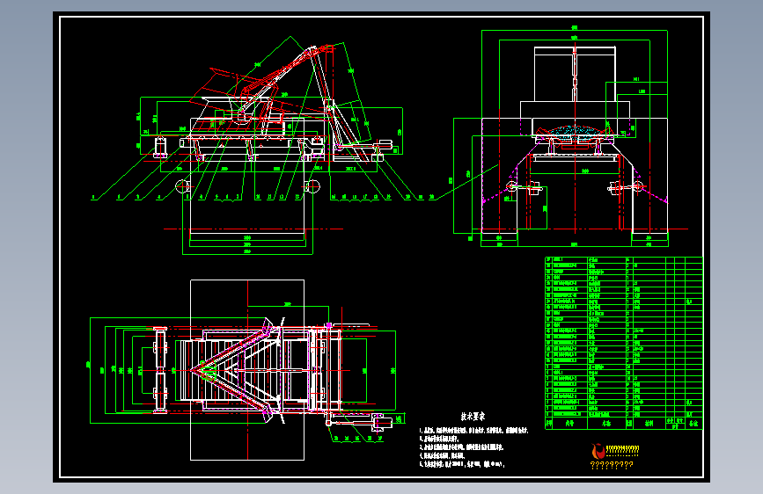
Task: Click the orange flame logo
Action: click(x=598, y=451)
